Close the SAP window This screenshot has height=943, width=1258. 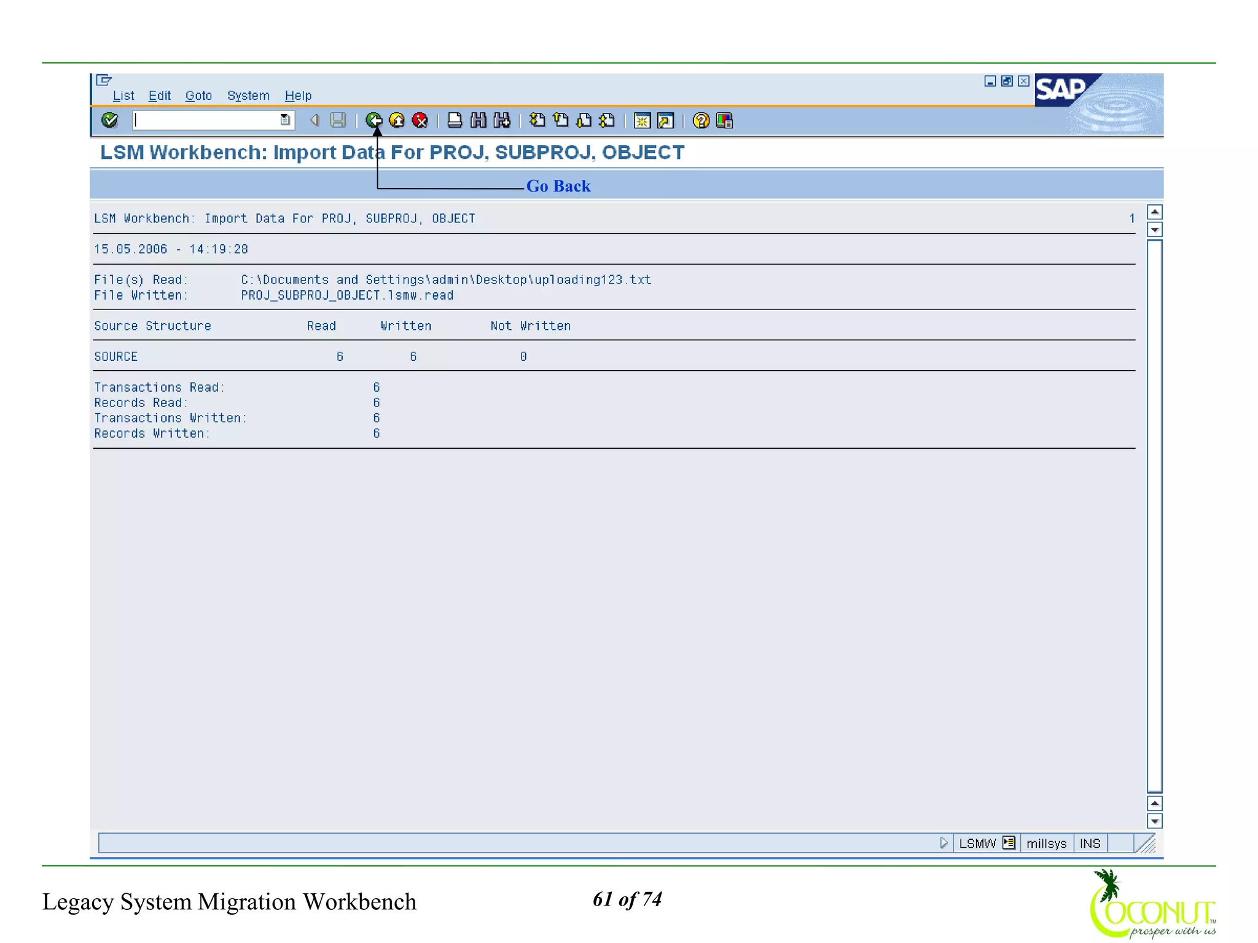[x=1023, y=81]
